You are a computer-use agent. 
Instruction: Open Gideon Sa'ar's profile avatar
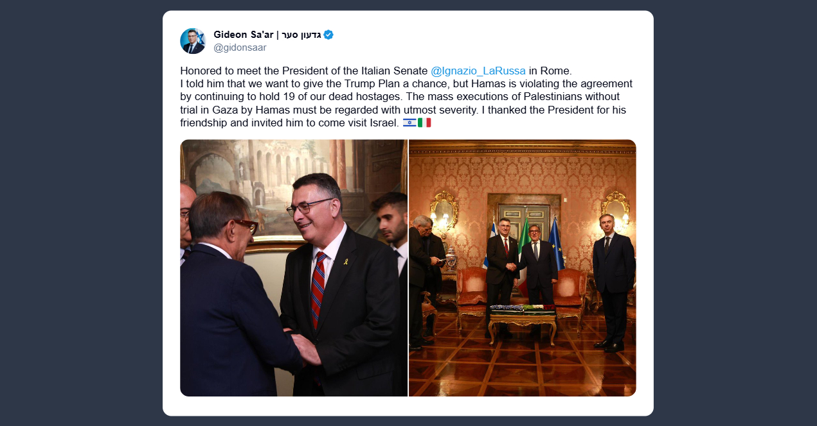tap(193, 41)
